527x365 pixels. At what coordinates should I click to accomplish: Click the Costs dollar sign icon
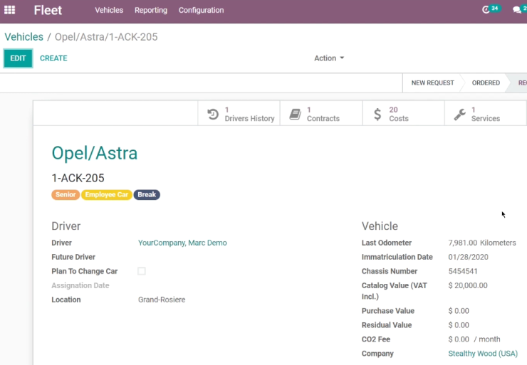377,114
